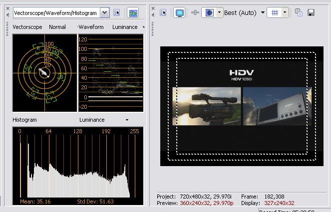The width and height of the screenshot is (331, 212).
Task: Click the Histogram label
Action: [24, 120]
